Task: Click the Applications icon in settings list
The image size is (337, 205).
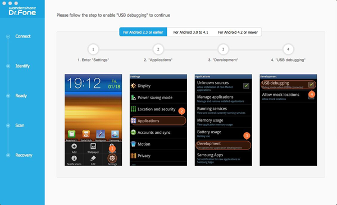Action: pos(133,121)
